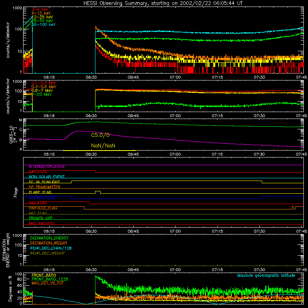Click the 'REAR_DEC_WEIGHT' legend label
308x308 pixels.
47,253
